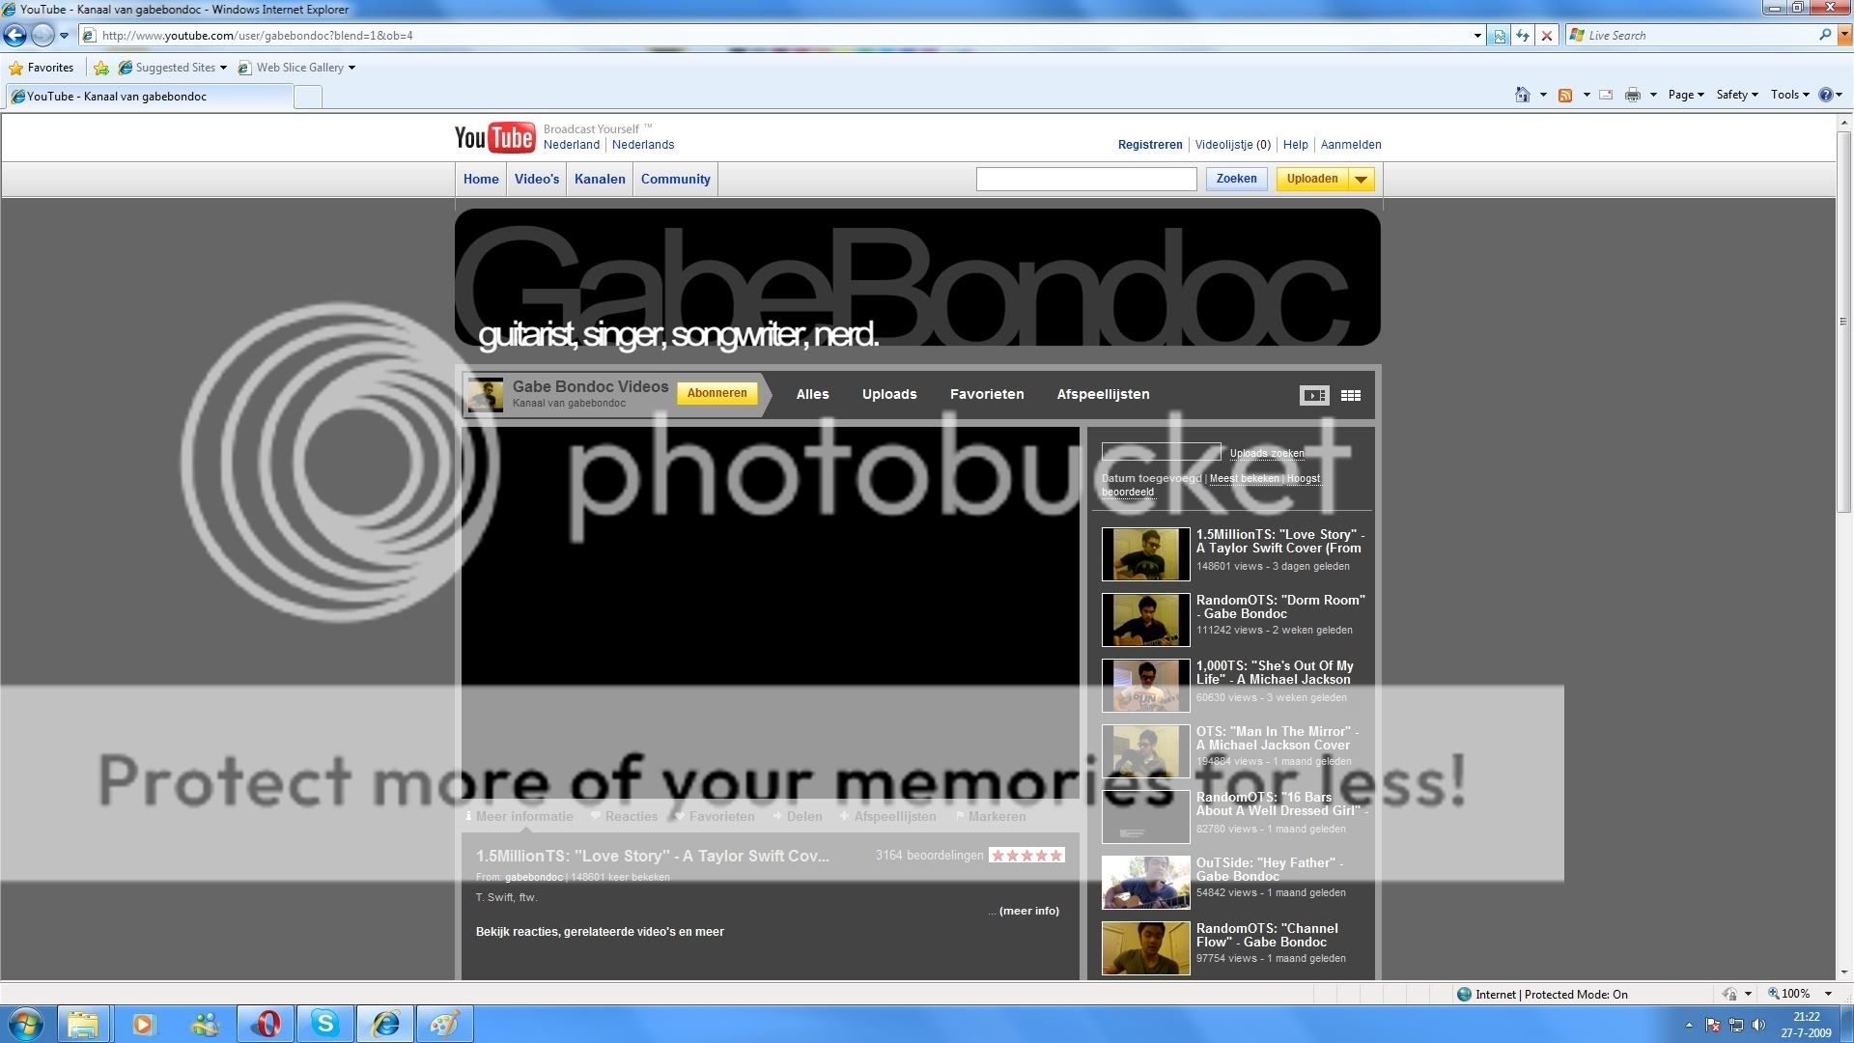Click the Compatibility View icon
Viewport: 1854px width, 1043px height.
click(1499, 36)
